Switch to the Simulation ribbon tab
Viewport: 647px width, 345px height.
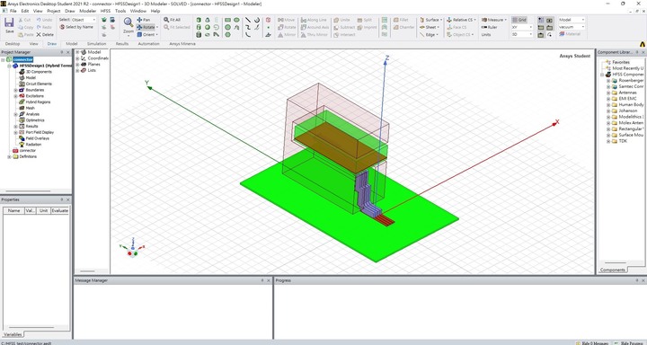pyautogui.click(x=96, y=44)
